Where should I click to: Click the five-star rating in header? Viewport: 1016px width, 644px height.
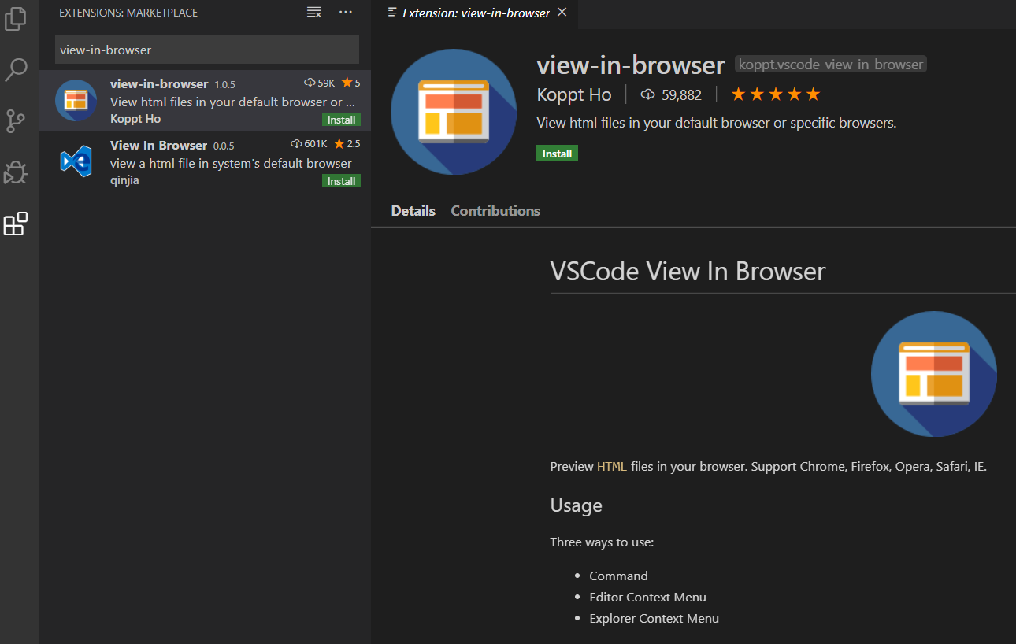coord(776,94)
